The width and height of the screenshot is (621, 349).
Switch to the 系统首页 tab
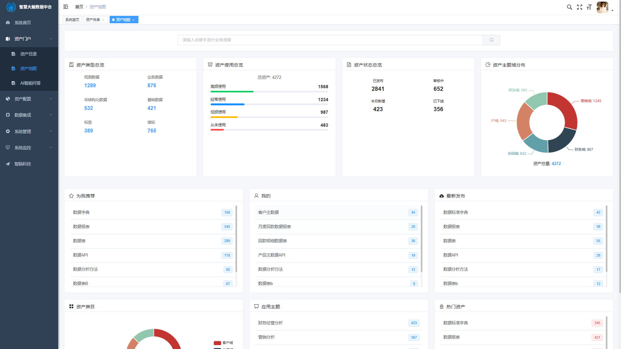[72, 20]
